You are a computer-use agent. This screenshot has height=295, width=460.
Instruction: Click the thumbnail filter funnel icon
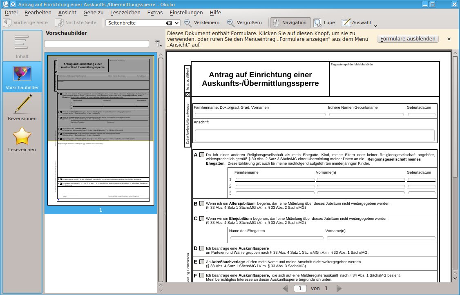[158, 44]
